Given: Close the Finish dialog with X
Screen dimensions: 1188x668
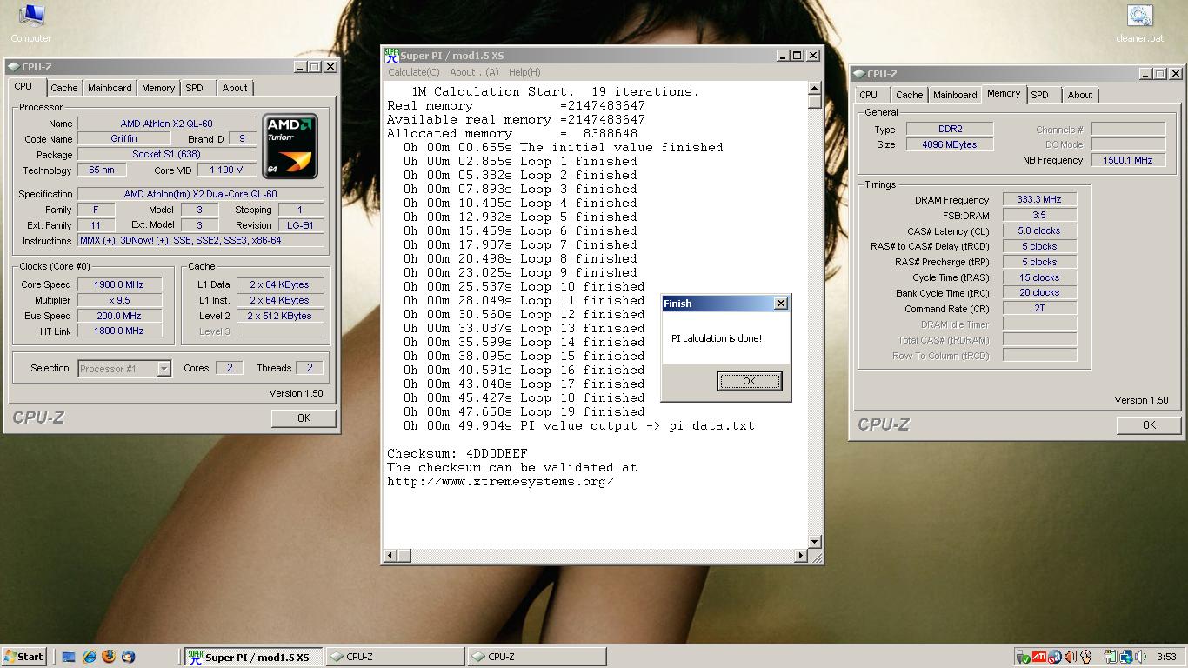Looking at the screenshot, I should click(x=781, y=303).
